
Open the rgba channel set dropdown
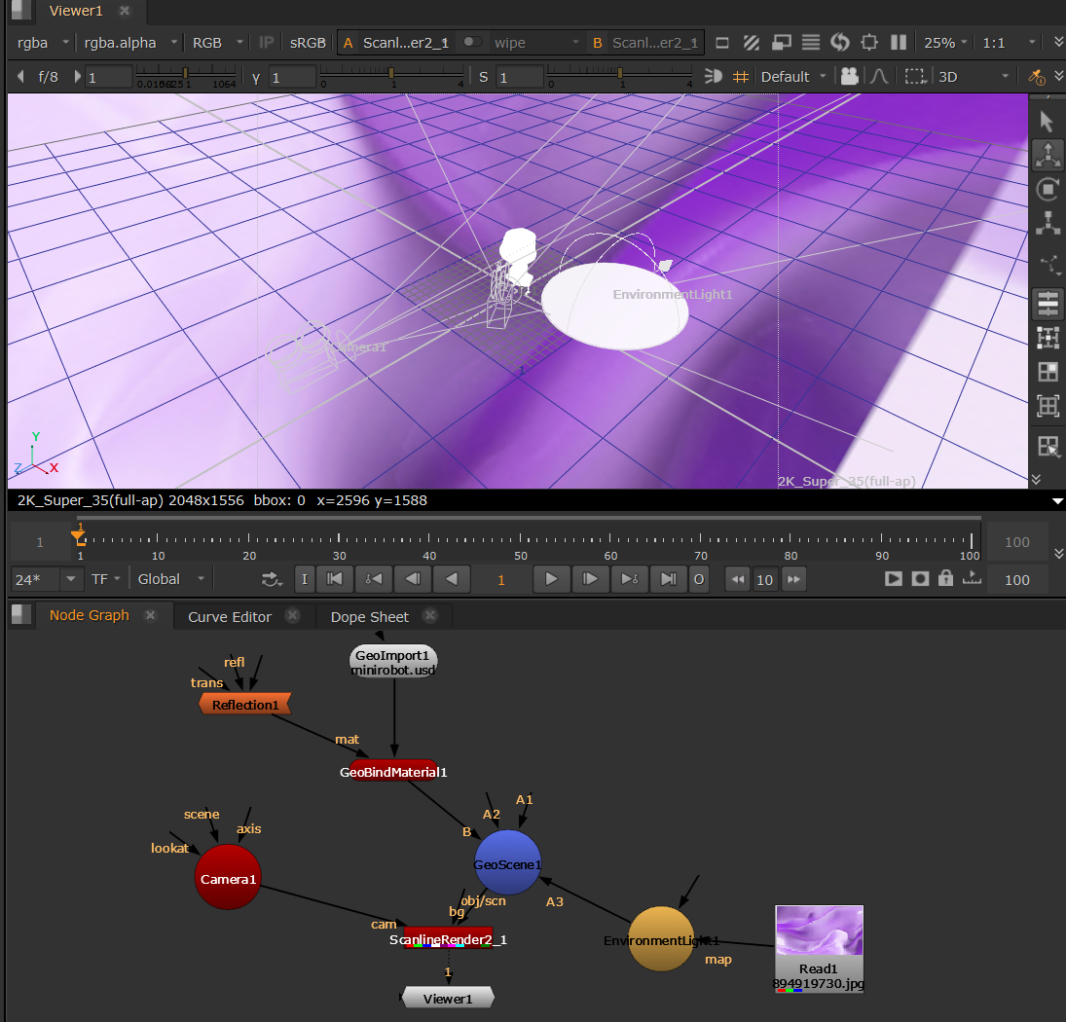(x=44, y=43)
